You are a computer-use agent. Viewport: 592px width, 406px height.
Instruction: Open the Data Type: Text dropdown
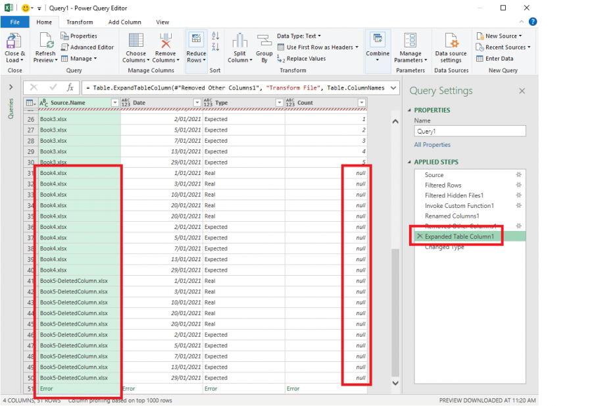point(299,36)
